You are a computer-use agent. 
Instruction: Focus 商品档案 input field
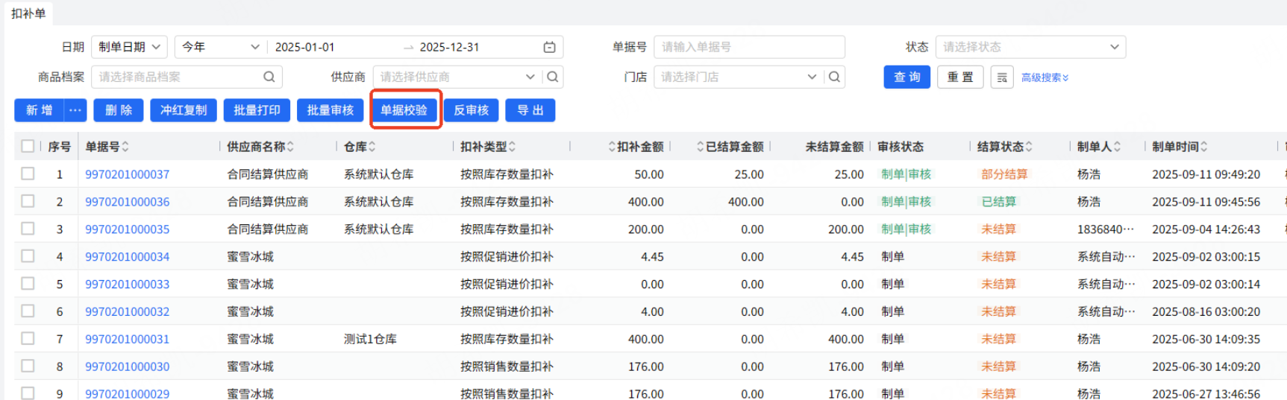point(187,77)
